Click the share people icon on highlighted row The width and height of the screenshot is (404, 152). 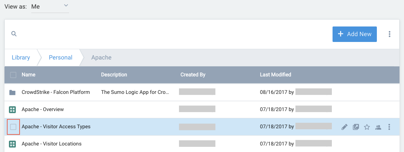click(378, 127)
